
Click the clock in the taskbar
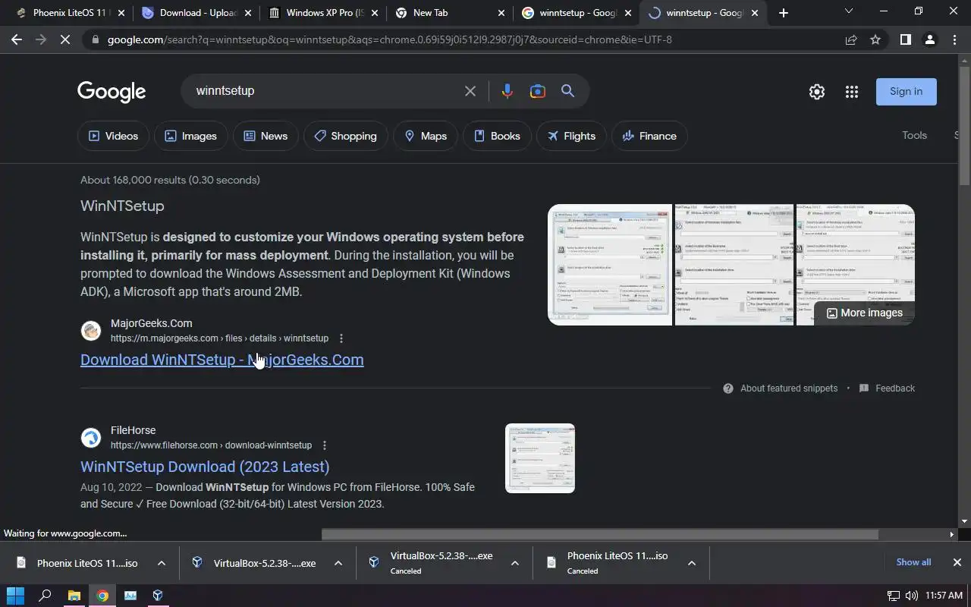pyautogui.click(x=944, y=596)
